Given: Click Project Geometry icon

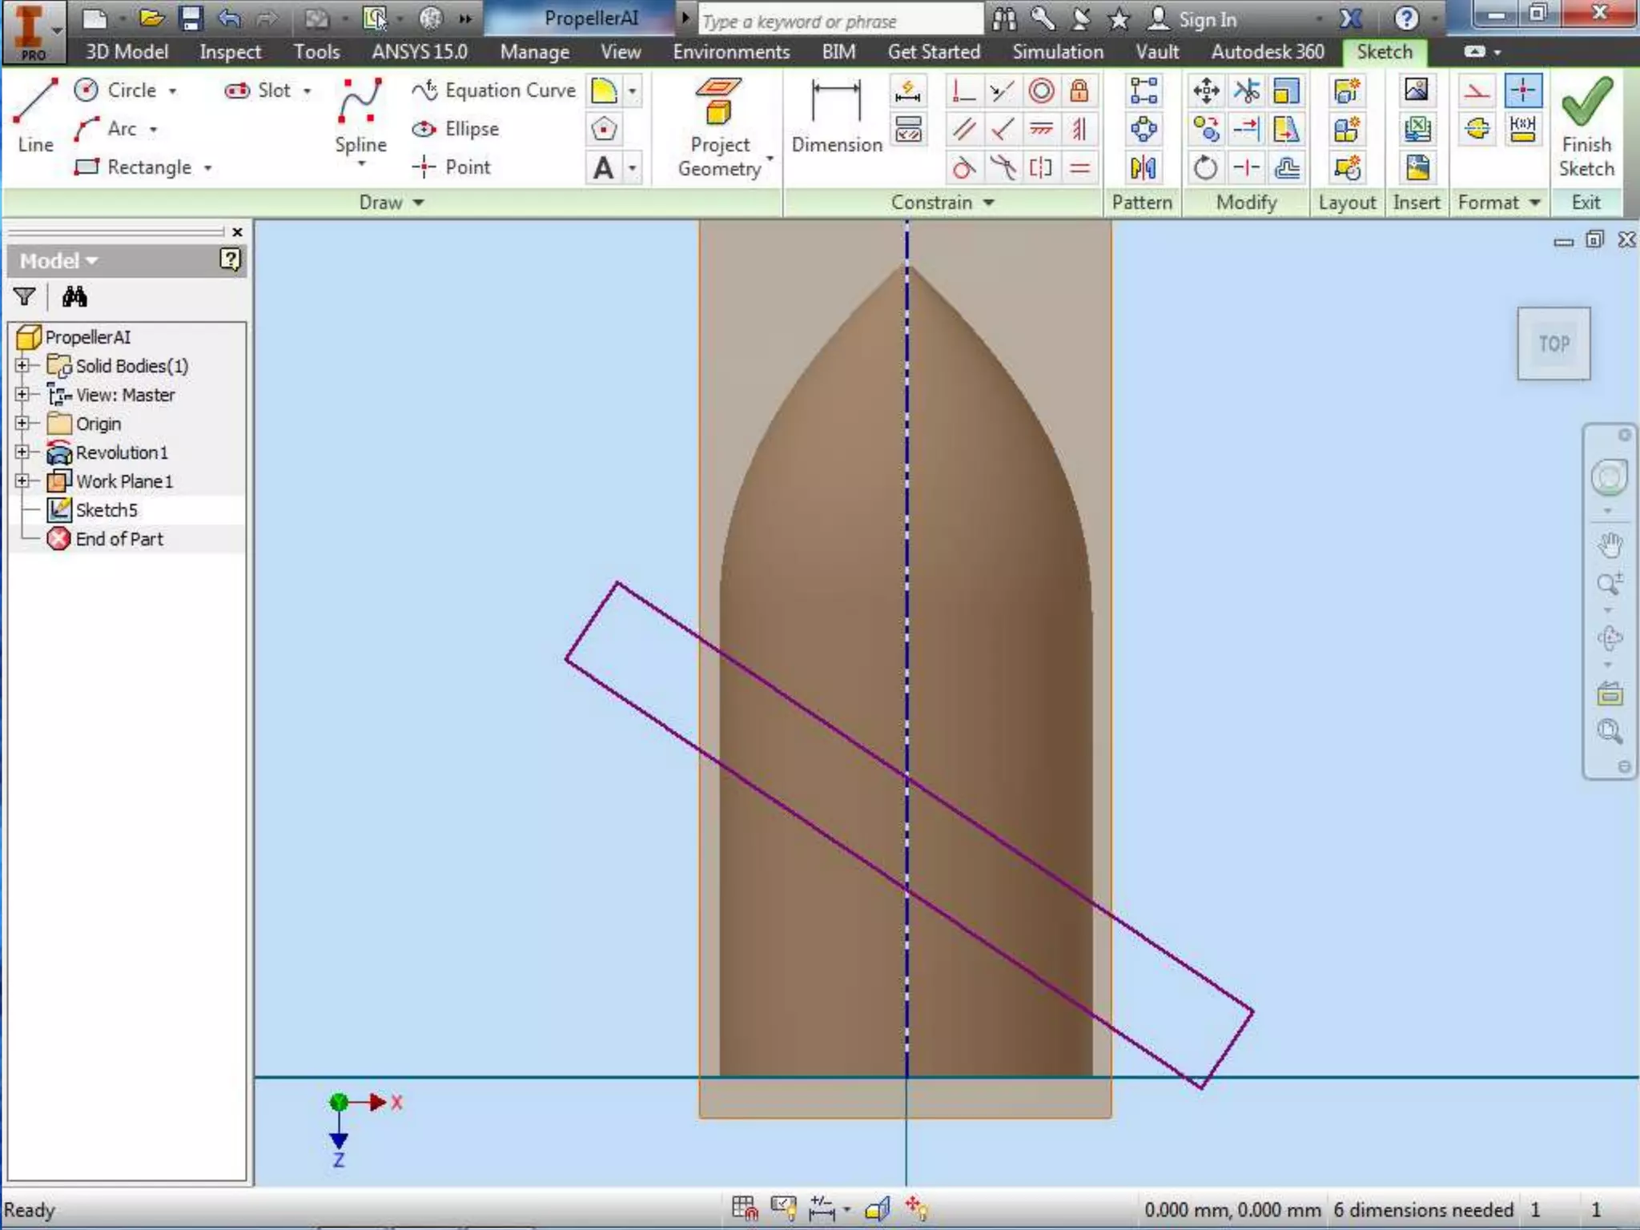Looking at the screenshot, I should pos(719,102).
